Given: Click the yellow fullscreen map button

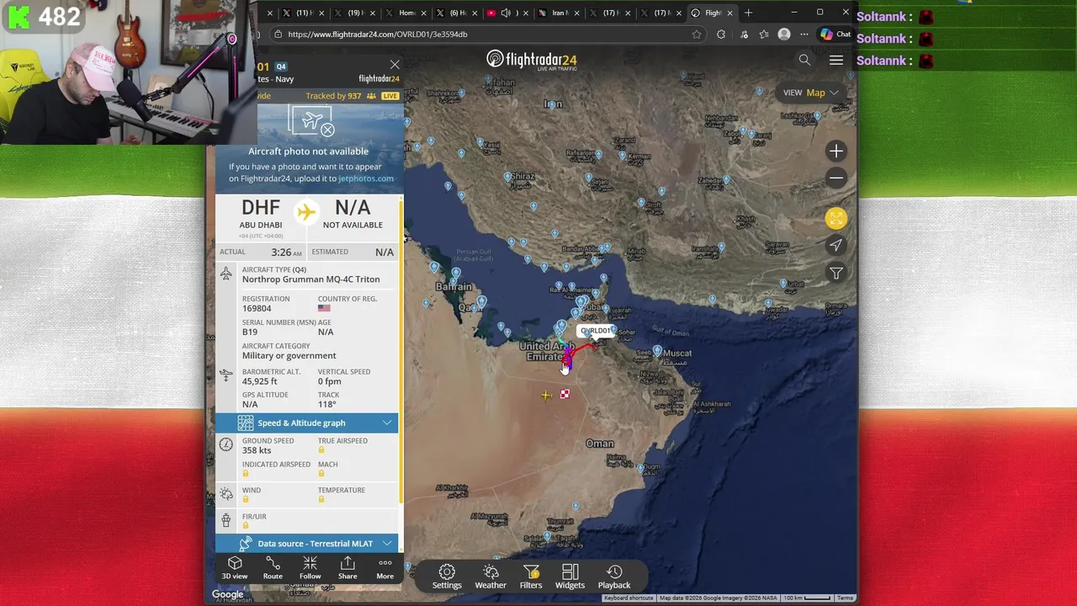Looking at the screenshot, I should (x=836, y=219).
